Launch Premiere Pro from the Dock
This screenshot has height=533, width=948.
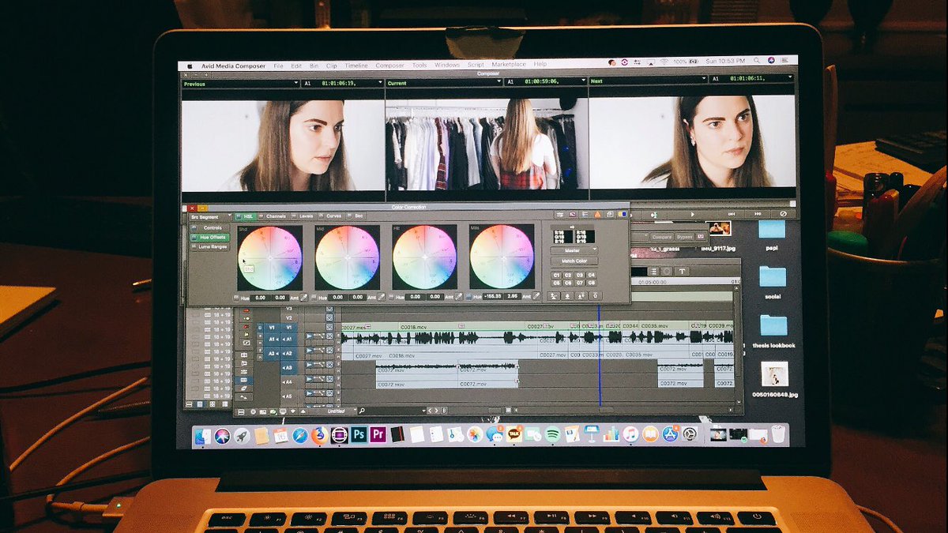point(378,434)
